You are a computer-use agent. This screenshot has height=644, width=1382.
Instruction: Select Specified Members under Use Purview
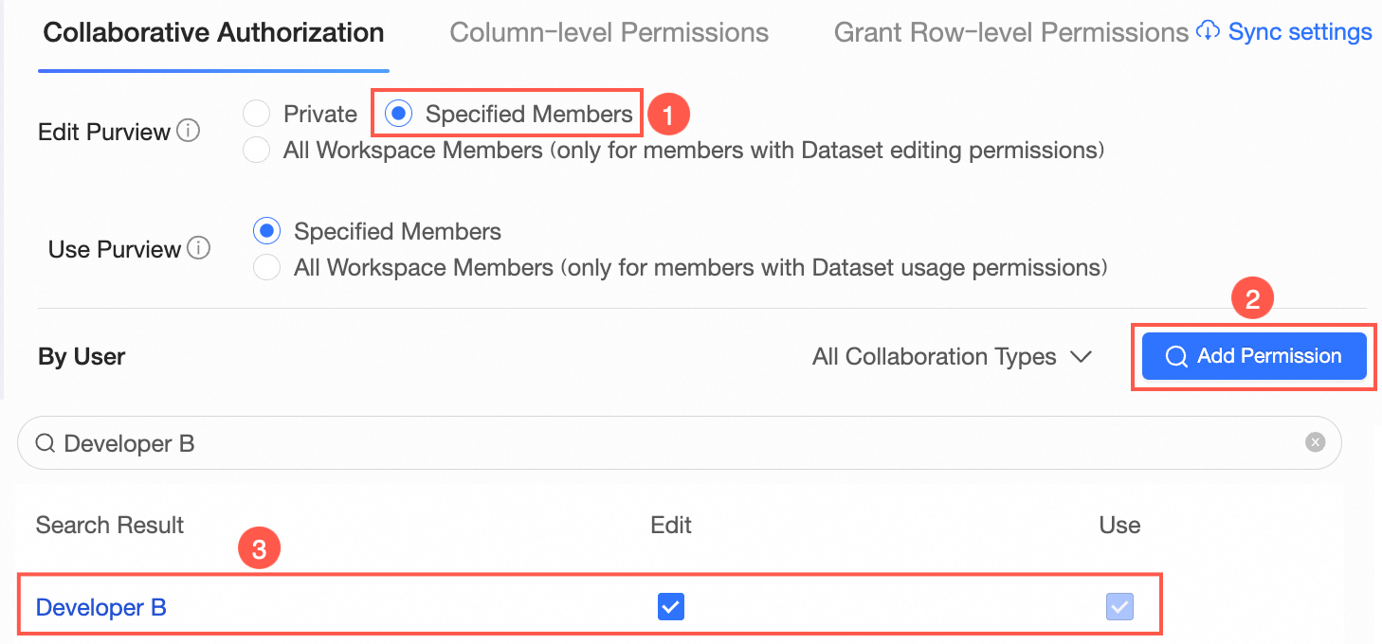[267, 231]
